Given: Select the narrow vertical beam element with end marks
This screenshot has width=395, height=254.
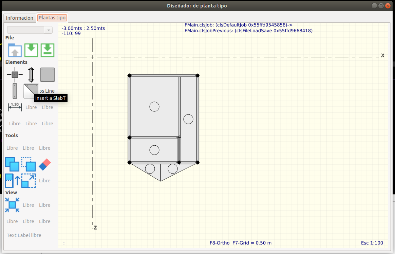Looking at the screenshot, I should [x=31, y=75].
